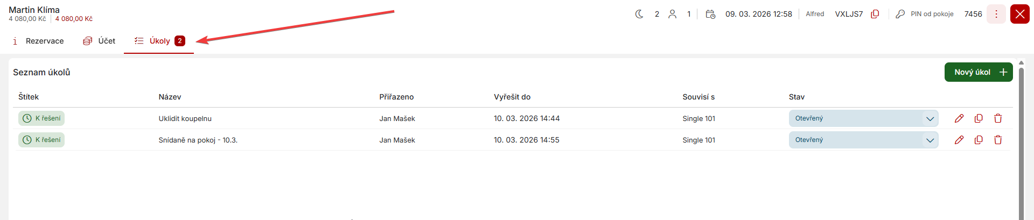Image resolution: width=1034 pixels, height=220 pixels.
Task: Click the K řešení label on first task
Action: [41, 118]
